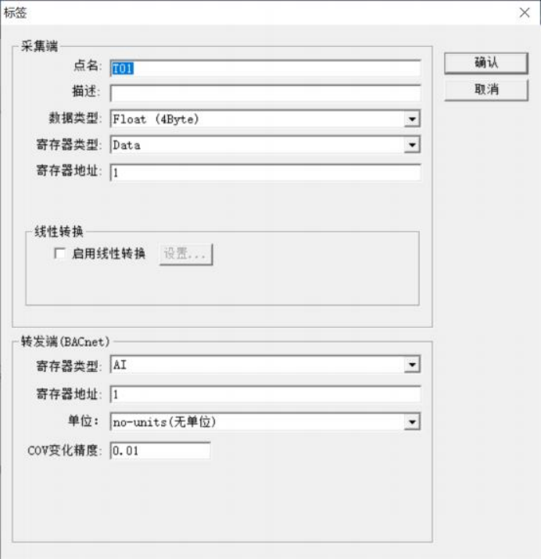Click the AI register type combo box
541x559 pixels.
click(x=265, y=365)
